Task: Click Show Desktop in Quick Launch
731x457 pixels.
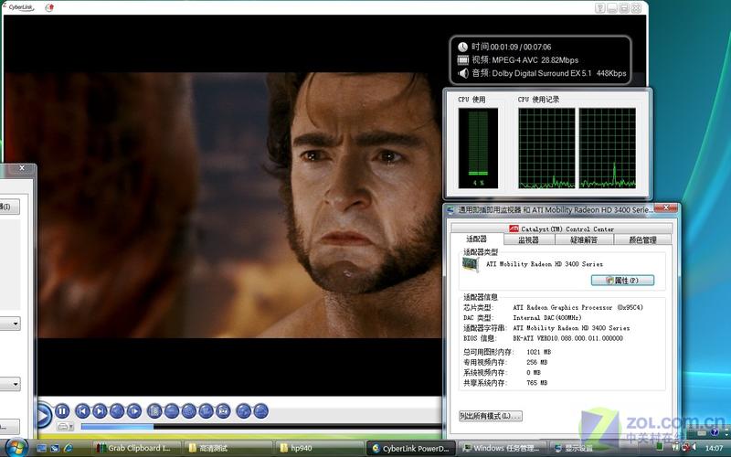Action: [41, 448]
